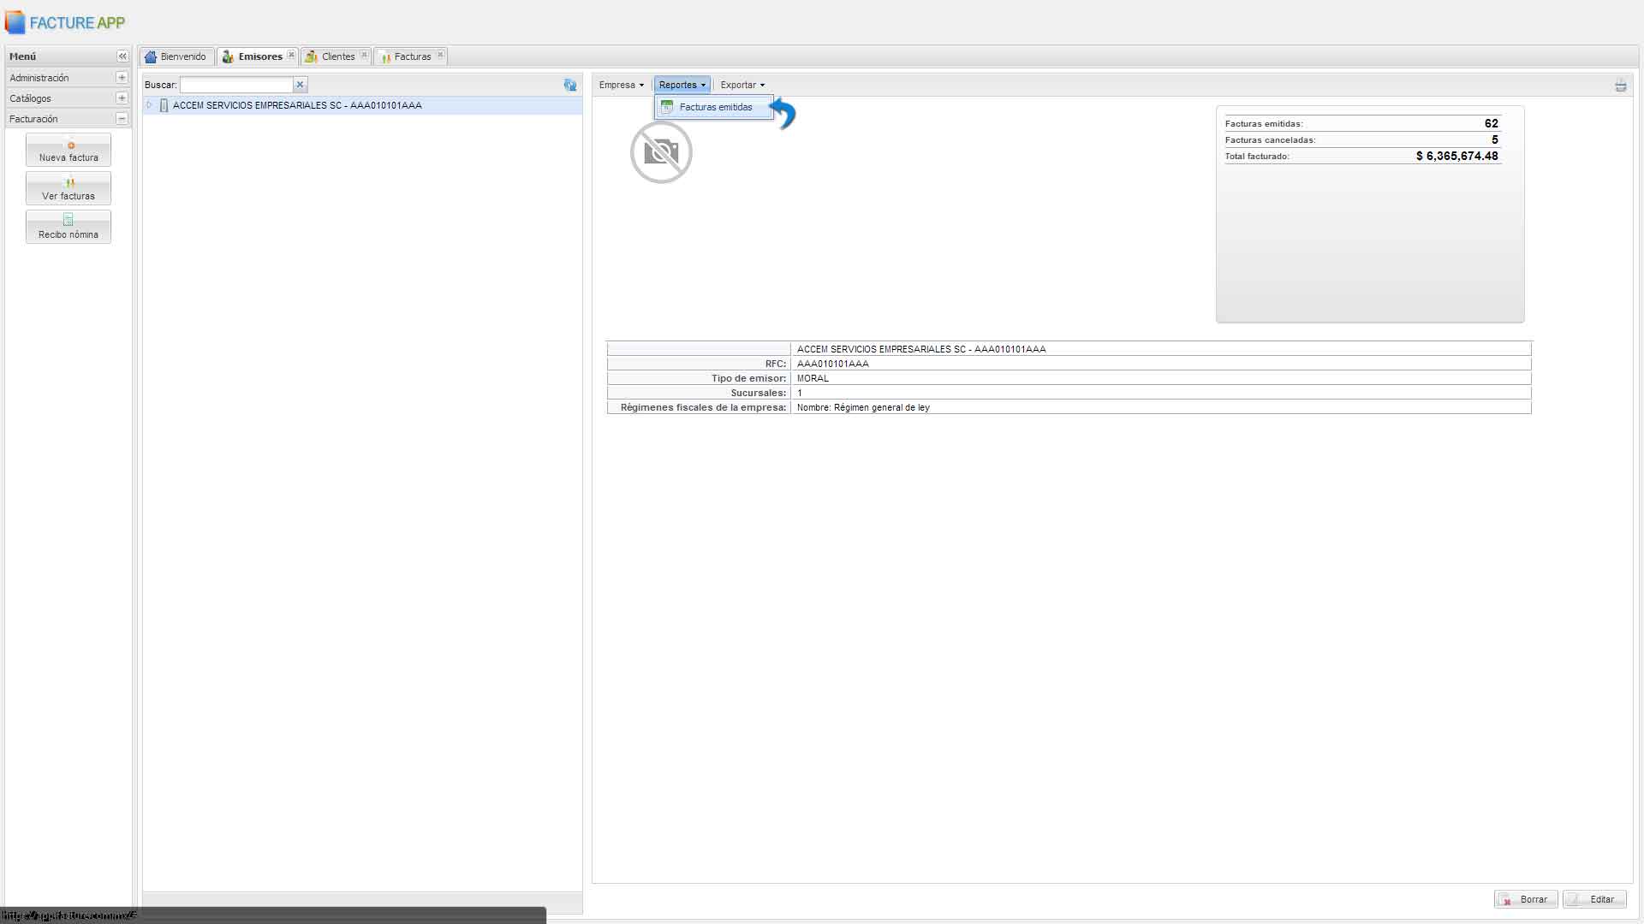Click the Borrar button
The image size is (1644, 924).
click(x=1526, y=899)
